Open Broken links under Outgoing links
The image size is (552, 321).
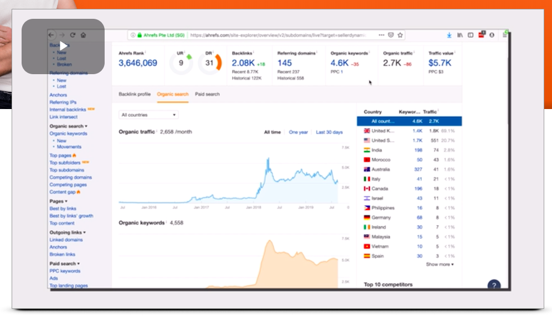point(63,254)
